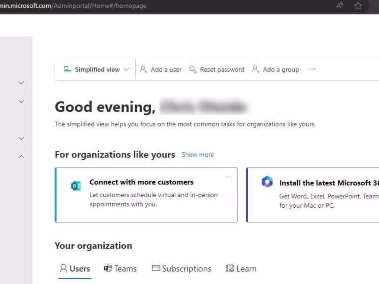Click the Microsoft 365 logo on install card
Viewport: 379px width, 284px height.
267,182
